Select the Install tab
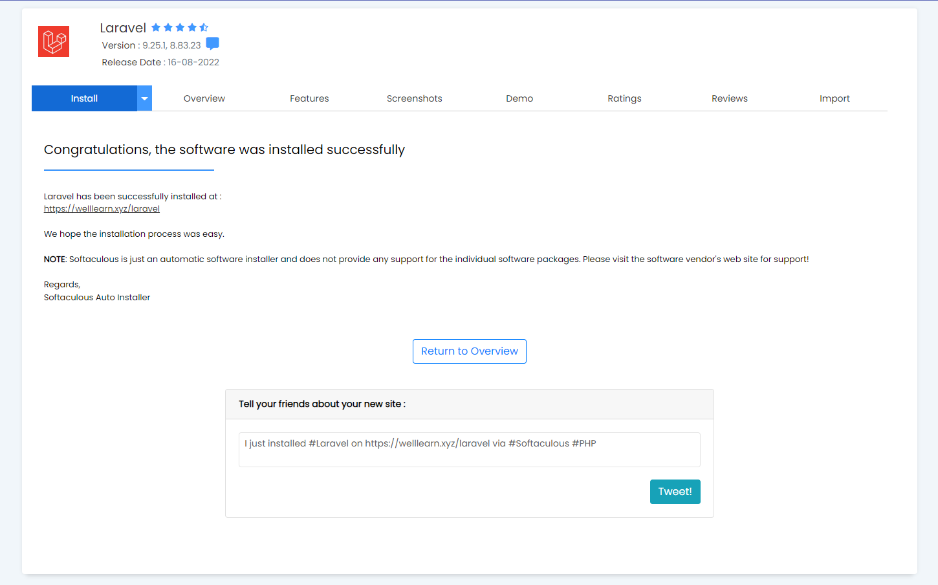This screenshot has width=938, height=585. pos(84,98)
